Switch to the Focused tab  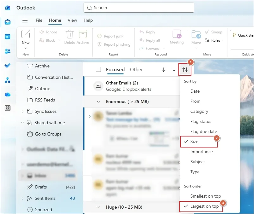click(115, 70)
